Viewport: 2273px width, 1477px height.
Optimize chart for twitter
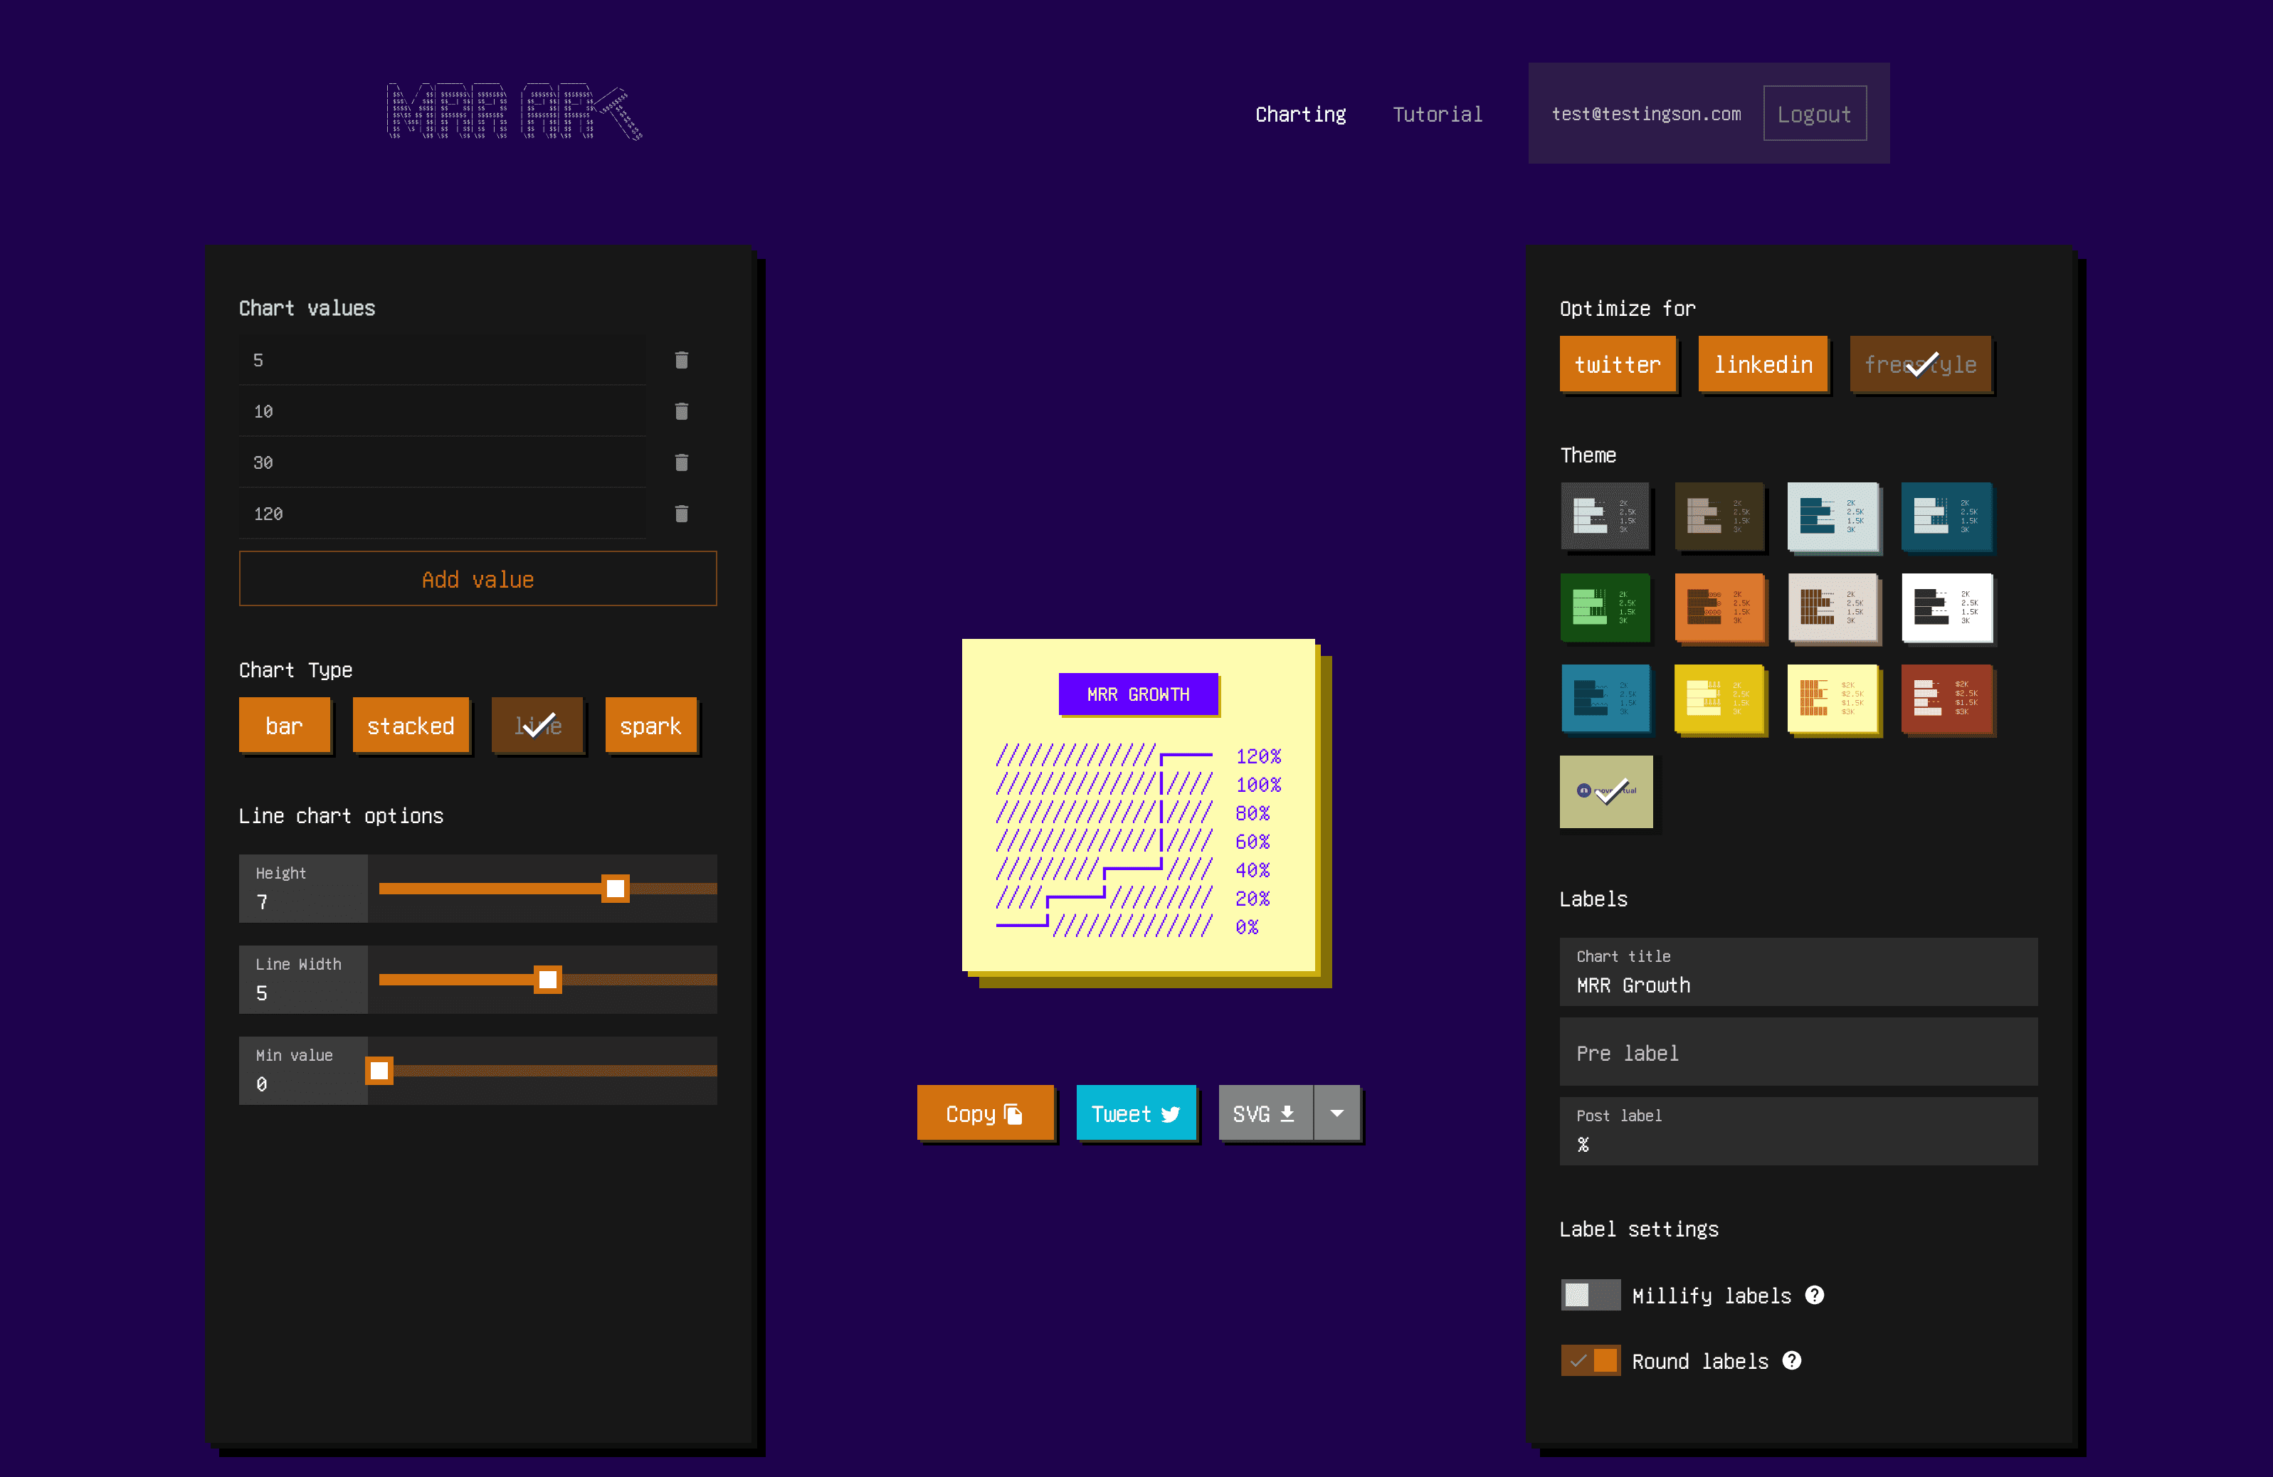pyautogui.click(x=1617, y=365)
